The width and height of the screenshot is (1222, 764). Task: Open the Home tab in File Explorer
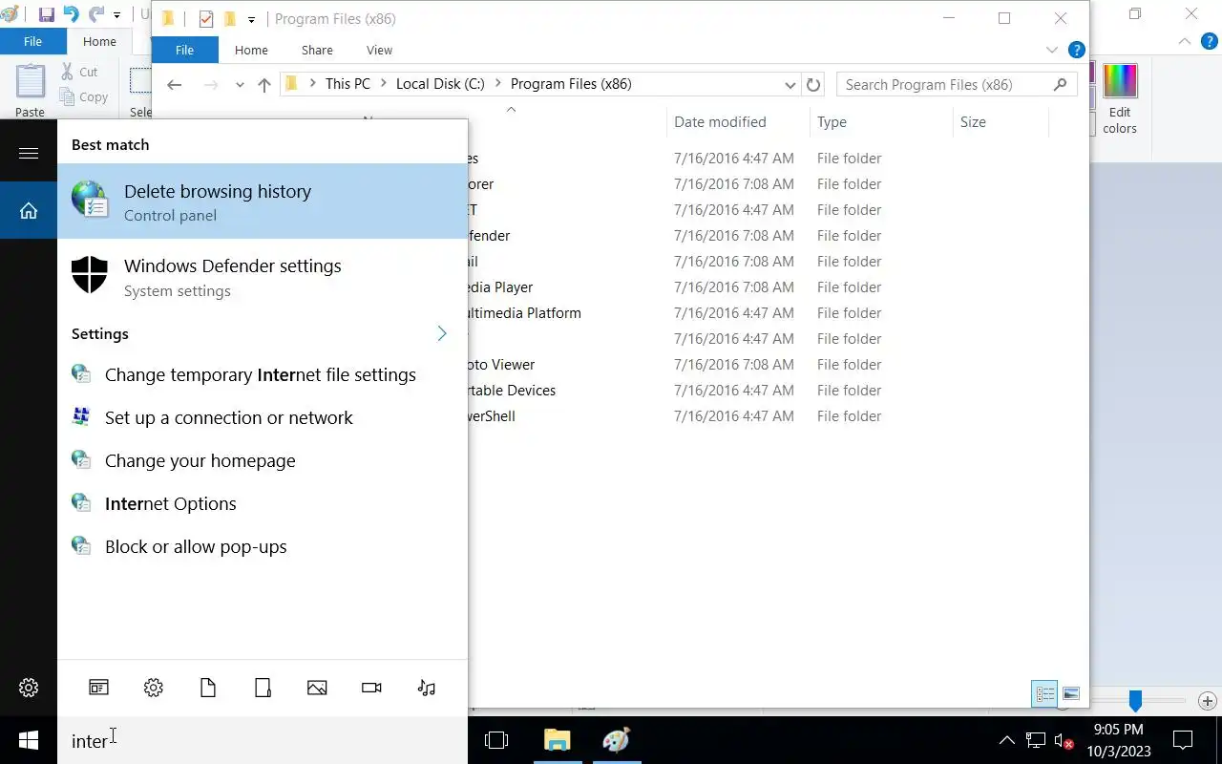(251, 50)
